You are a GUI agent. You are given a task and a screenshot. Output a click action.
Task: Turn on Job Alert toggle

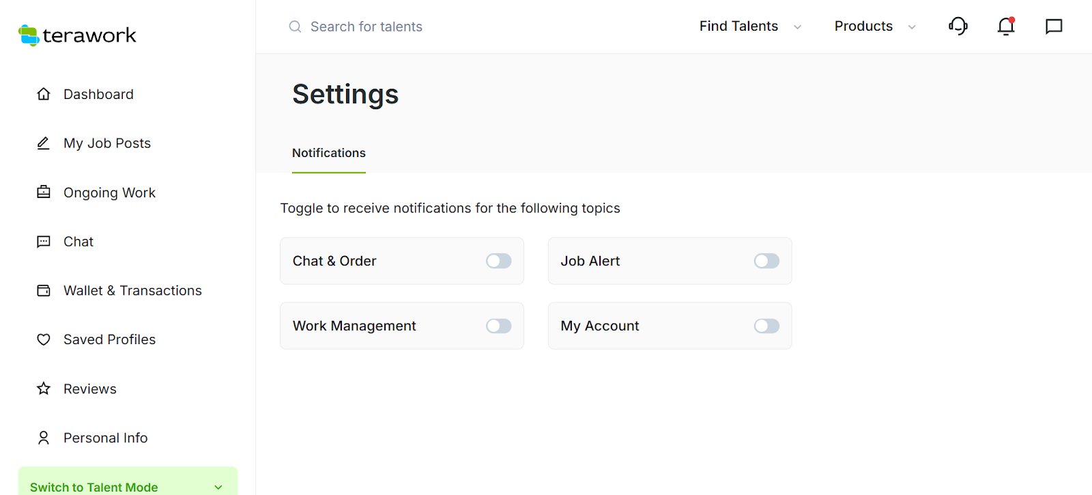pyautogui.click(x=766, y=261)
